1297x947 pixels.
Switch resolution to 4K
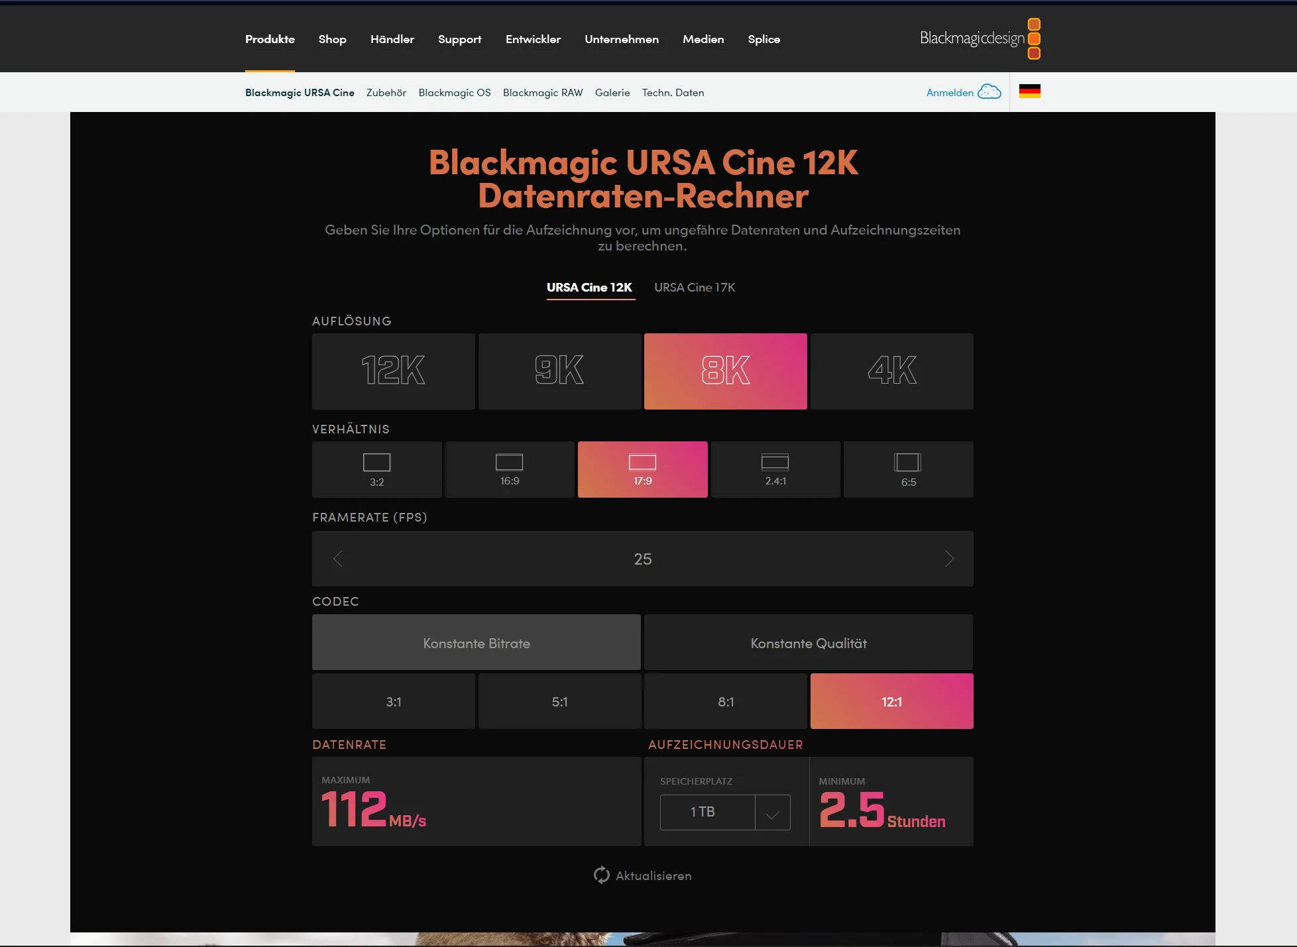point(891,370)
